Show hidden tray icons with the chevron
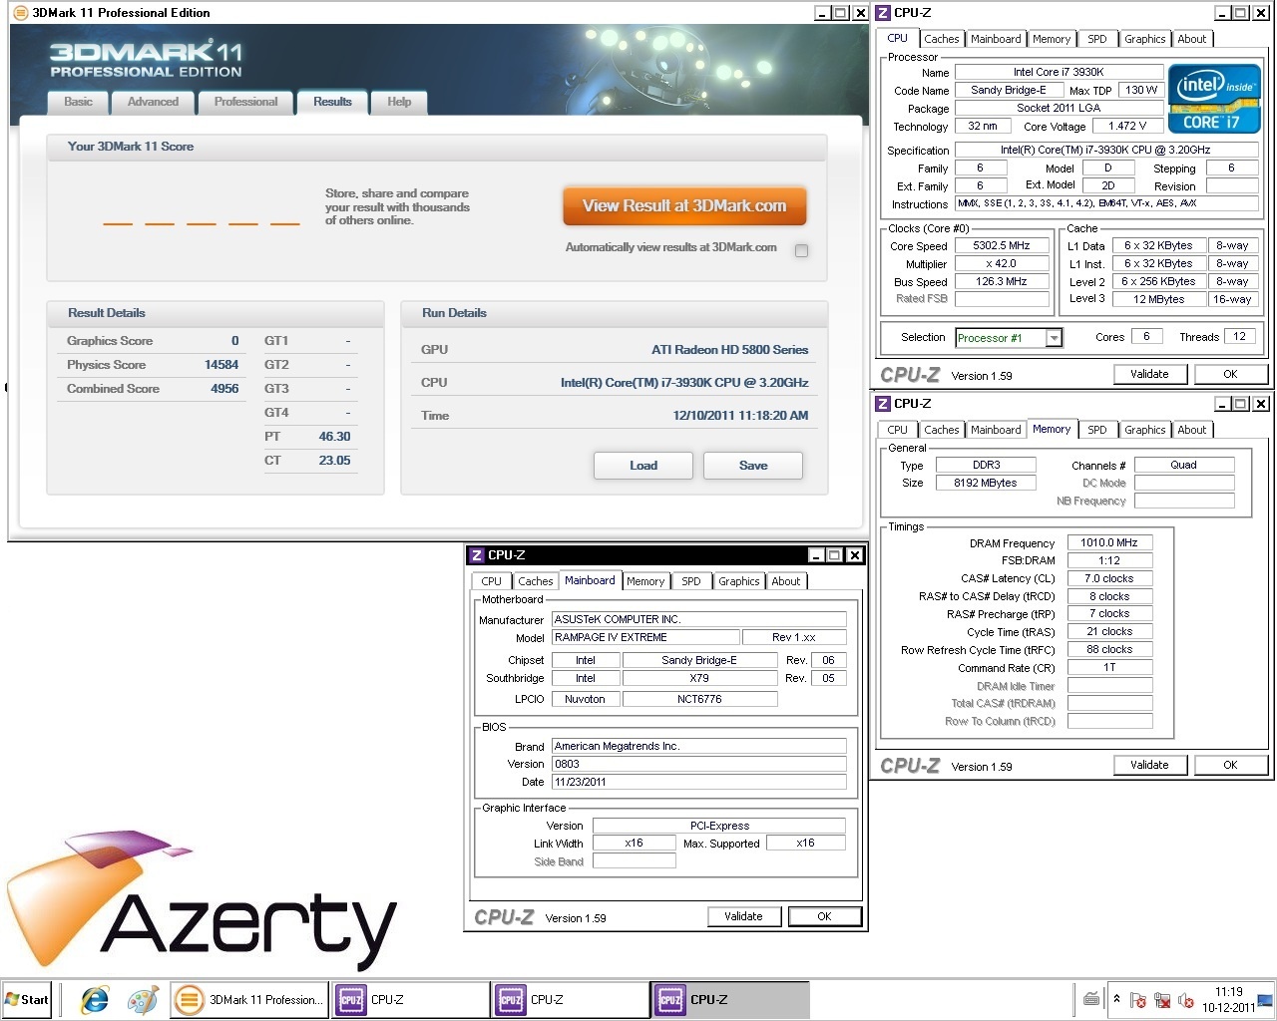Image resolution: width=1277 pixels, height=1021 pixels. (1116, 999)
